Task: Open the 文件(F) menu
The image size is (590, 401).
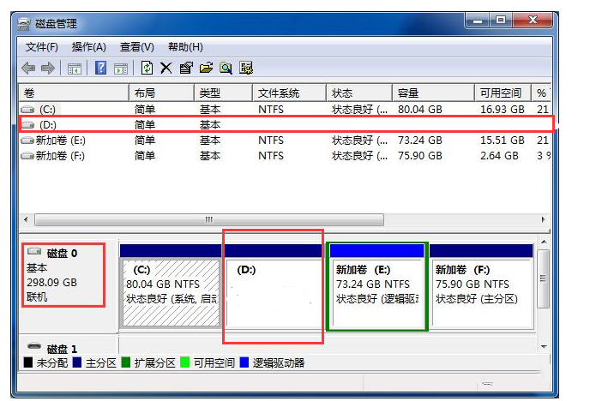Action: [42, 47]
